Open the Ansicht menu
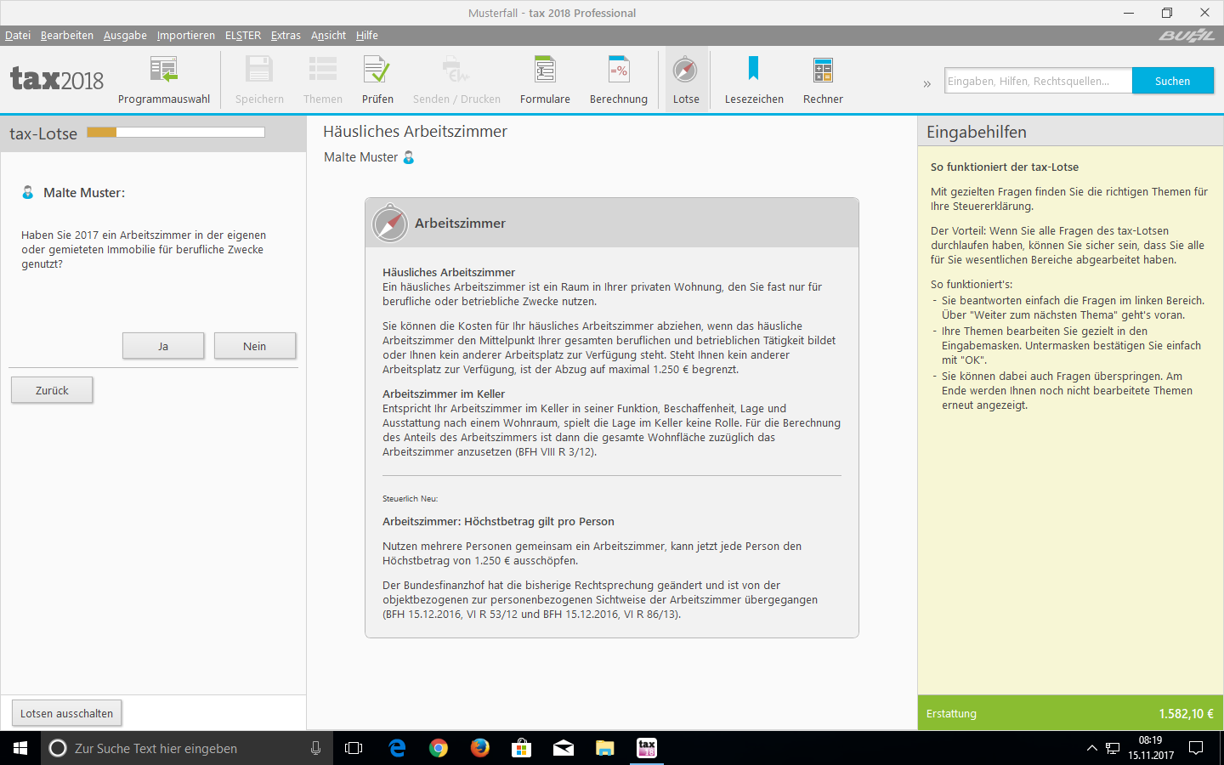Screen dimensions: 1224x765 pos(328,36)
